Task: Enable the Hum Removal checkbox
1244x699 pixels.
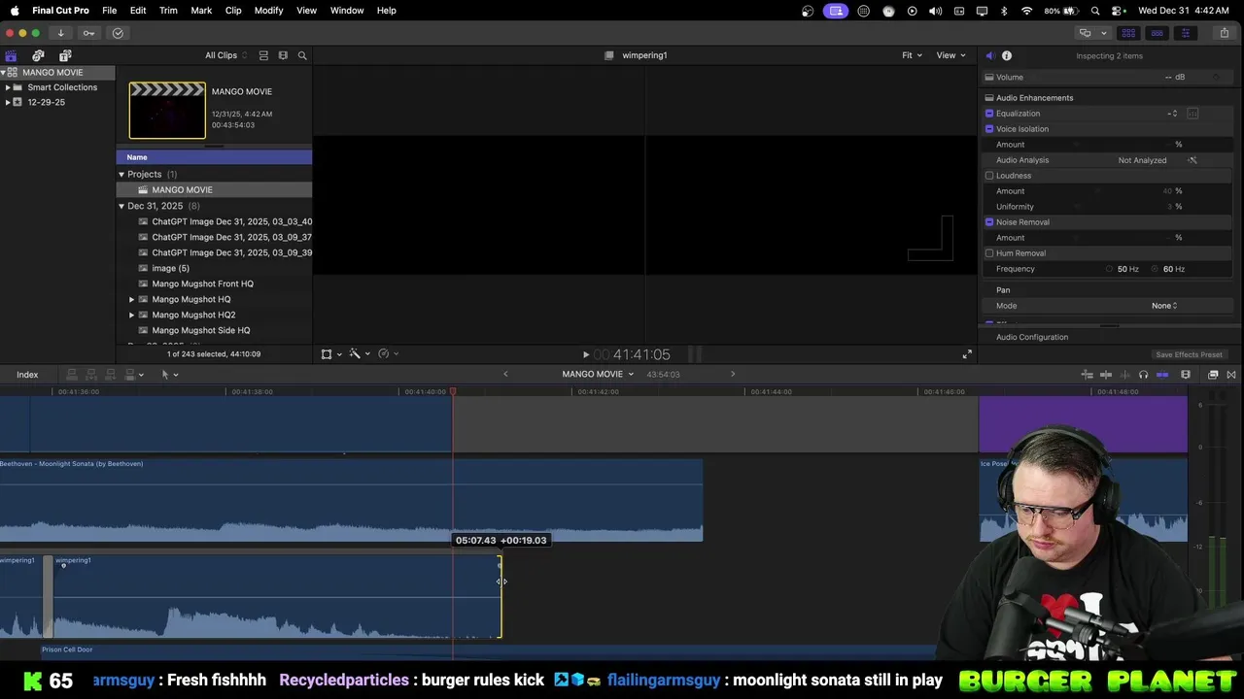Action: [x=989, y=253]
